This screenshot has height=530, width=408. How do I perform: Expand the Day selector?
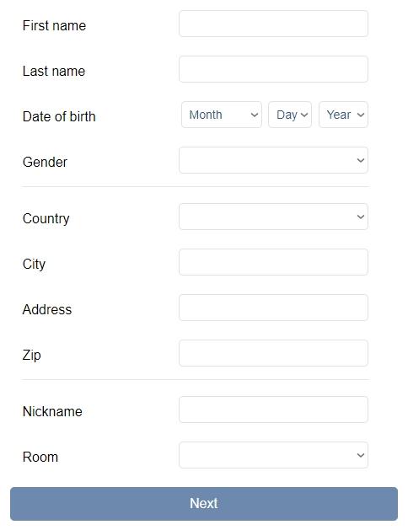pos(290,115)
